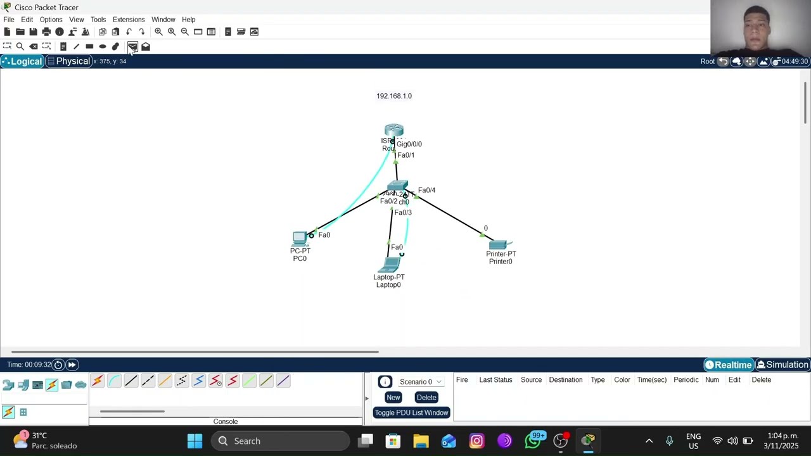Open the Tools menu
Viewport: 811px width, 456px height.
click(x=98, y=20)
